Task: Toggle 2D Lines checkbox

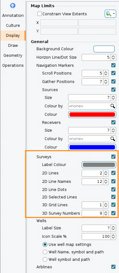Action: pos(113,173)
